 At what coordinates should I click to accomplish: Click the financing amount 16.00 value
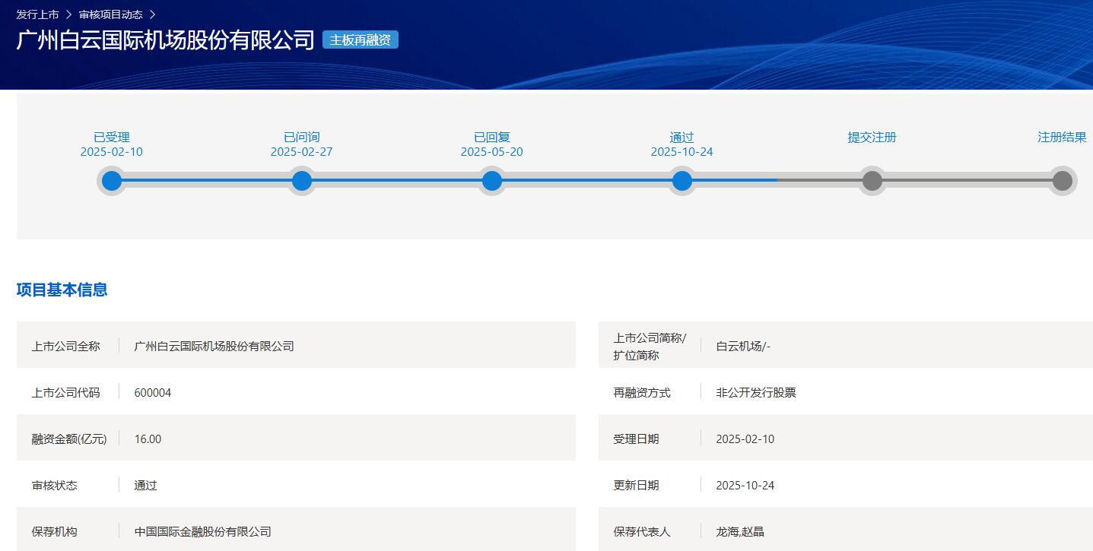point(148,439)
